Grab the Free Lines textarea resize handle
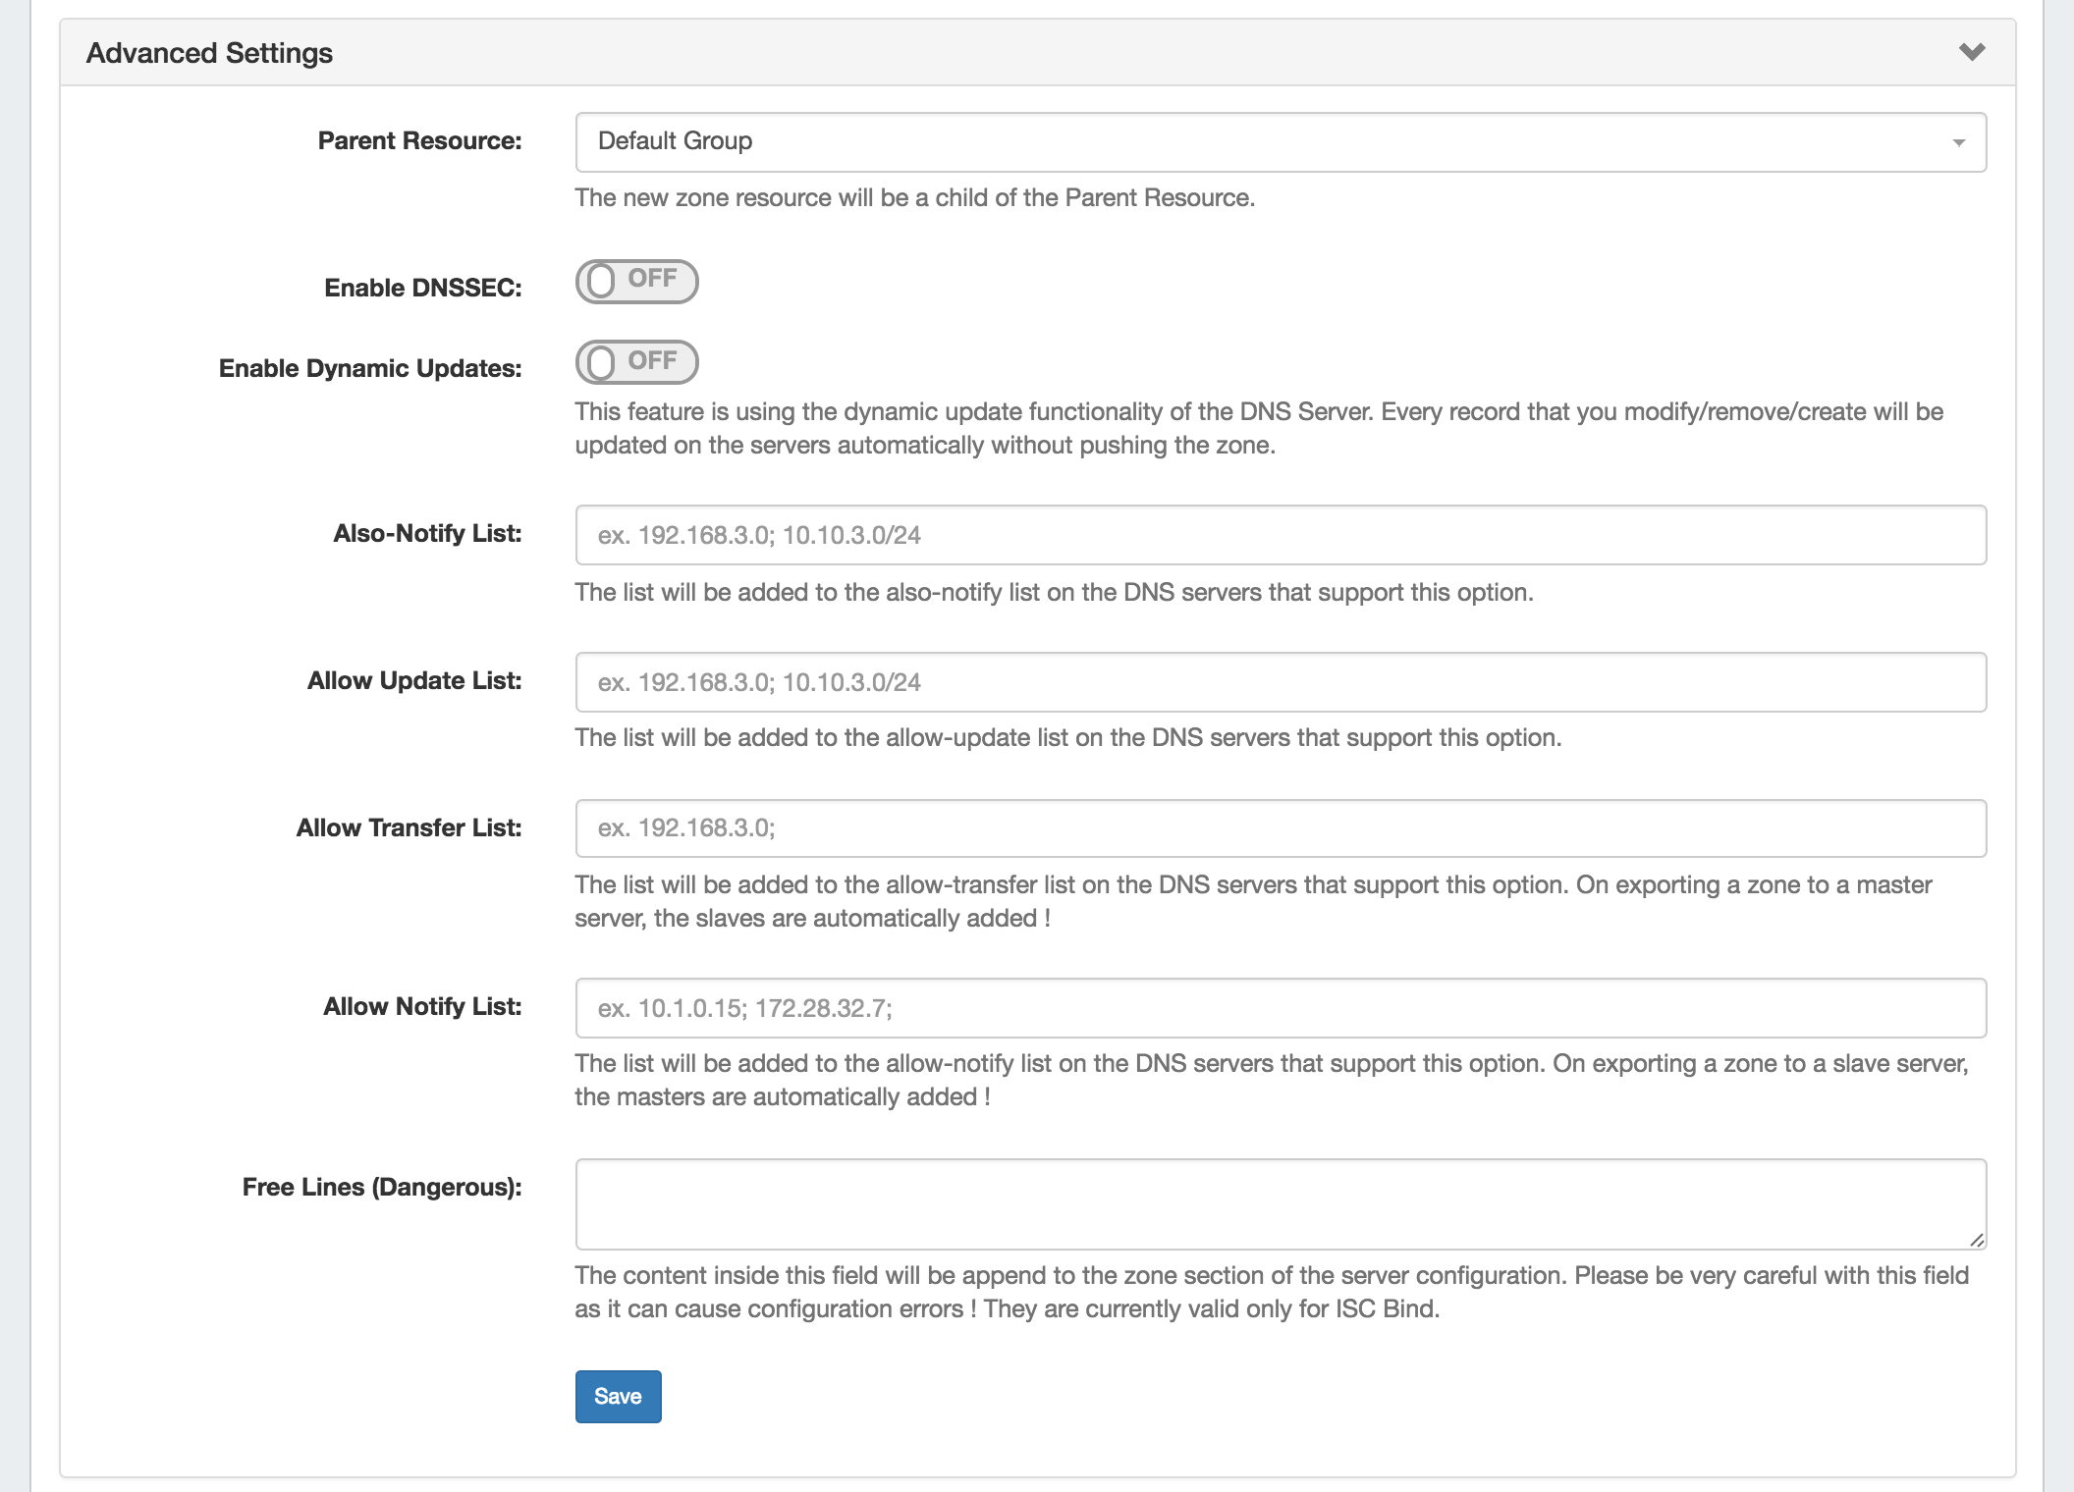The height and width of the screenshot is (1492, 2074). tap(1977, 1240)
